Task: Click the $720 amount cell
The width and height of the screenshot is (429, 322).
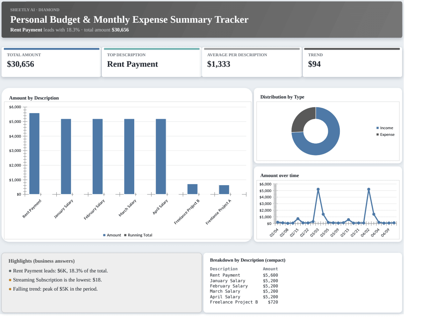Action: click(273, 302)
